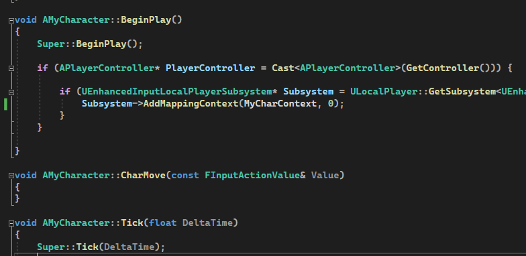This screenshot has height=256, width=526.
Task: Collapse the AMyCharacter::BeginPlay function block
Action: pyautogui.click(x=11, y=20)
